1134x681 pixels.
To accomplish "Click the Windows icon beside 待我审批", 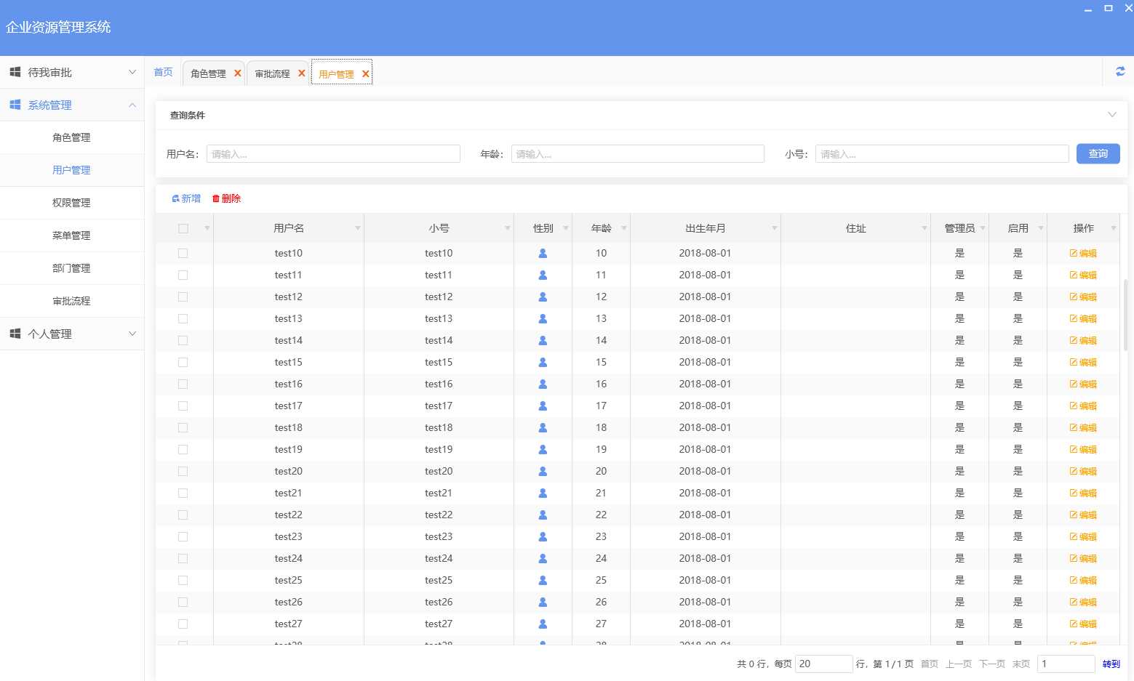I will 15,72.
